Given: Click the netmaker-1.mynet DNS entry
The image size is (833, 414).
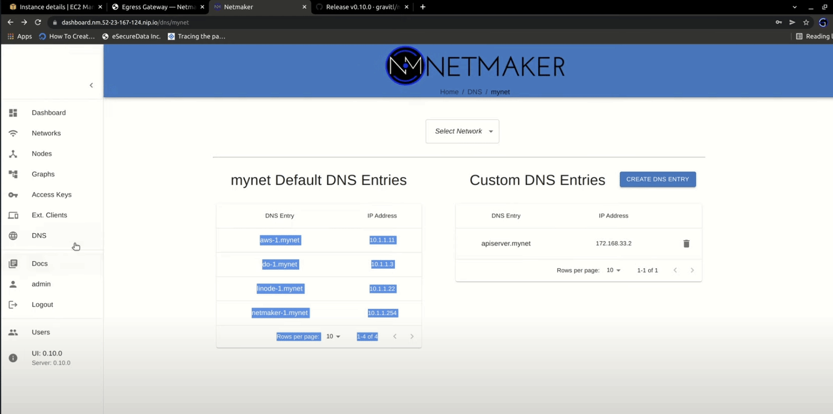Looking at the screenshot, I should coord(280,313).
